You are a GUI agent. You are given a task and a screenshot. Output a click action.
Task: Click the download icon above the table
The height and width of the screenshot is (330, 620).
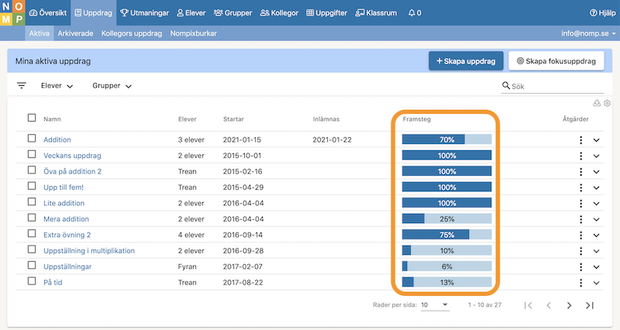point(597,103)
